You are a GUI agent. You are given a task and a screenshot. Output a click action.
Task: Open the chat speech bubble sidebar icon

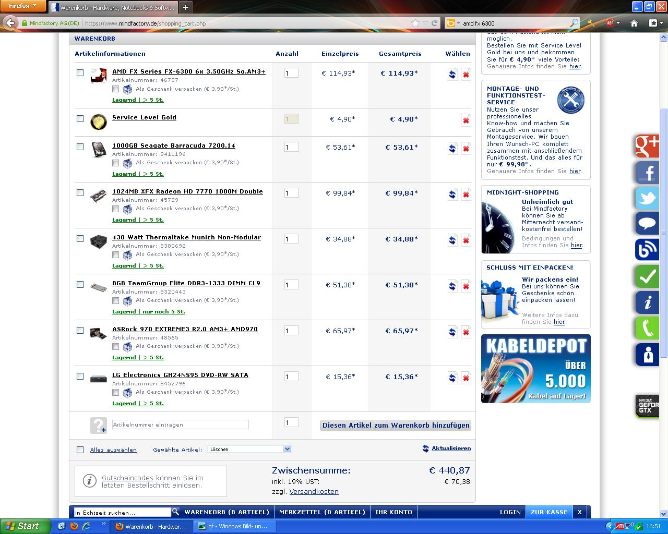(647, 224)
